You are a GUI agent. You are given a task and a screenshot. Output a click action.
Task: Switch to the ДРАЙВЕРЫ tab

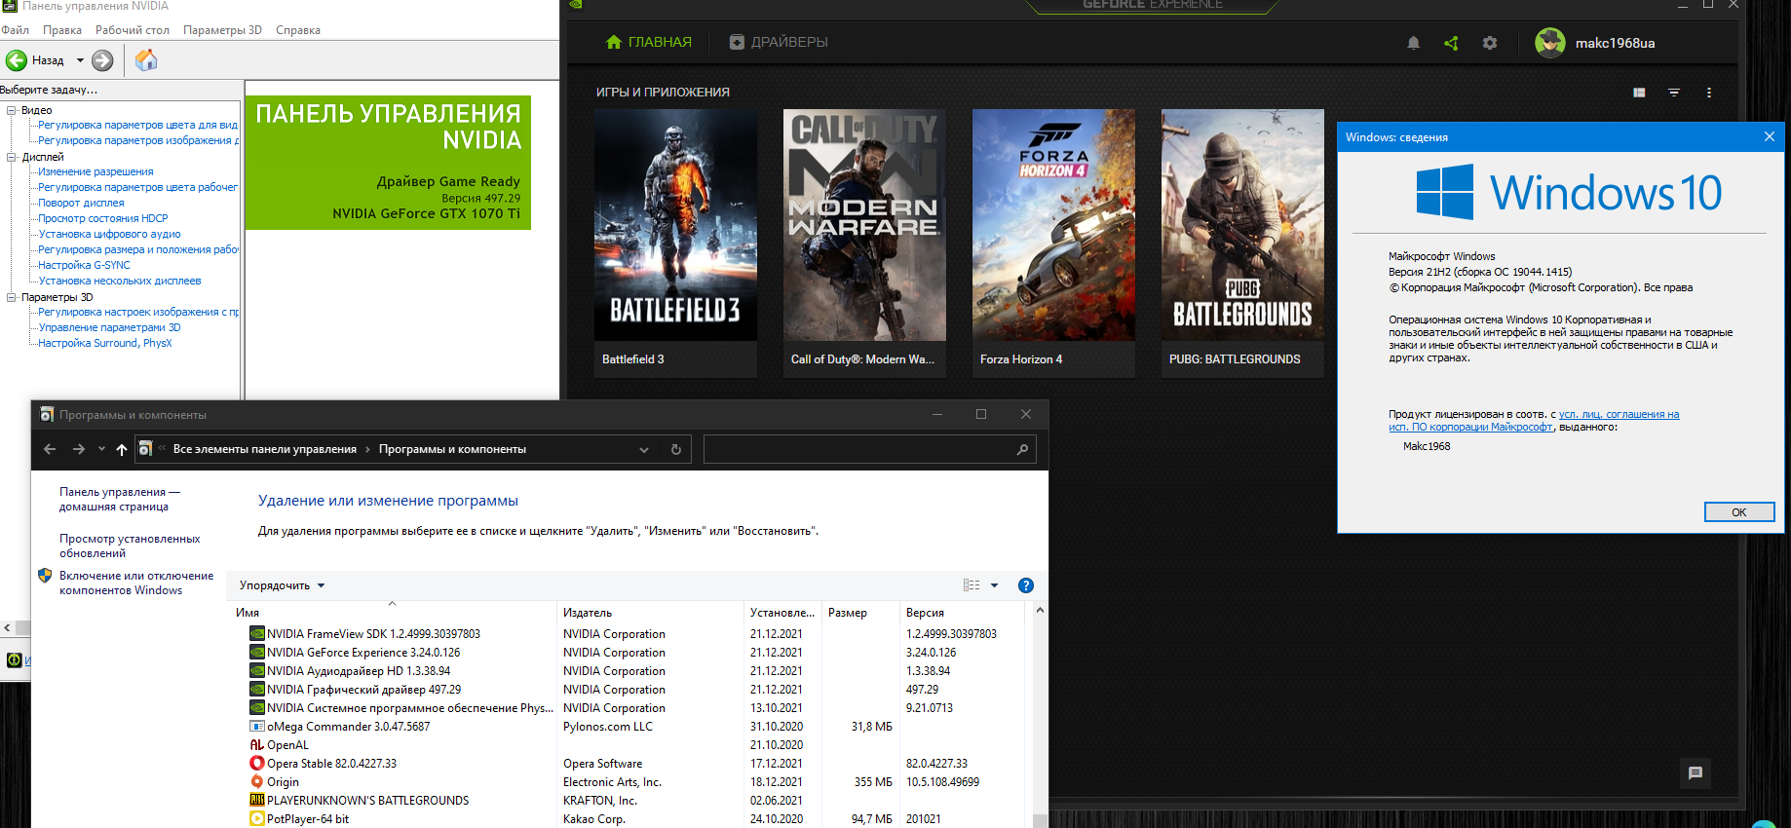(779, 42)
